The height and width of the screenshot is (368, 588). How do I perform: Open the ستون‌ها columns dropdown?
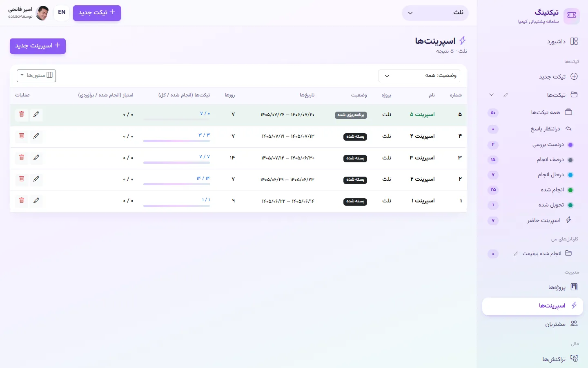pos(36,76)
